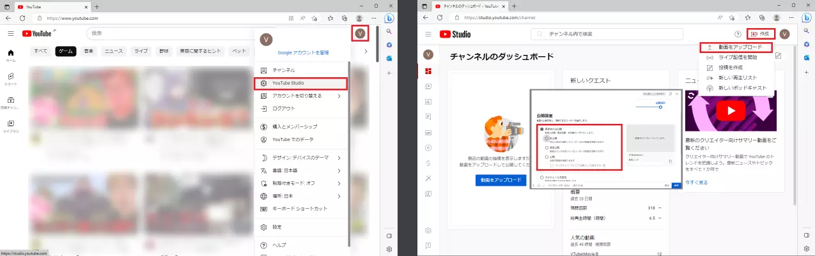Click blue 動画をアップロード dashboard button
This screenshot has width=815, height=256.
tap(501, 180)
